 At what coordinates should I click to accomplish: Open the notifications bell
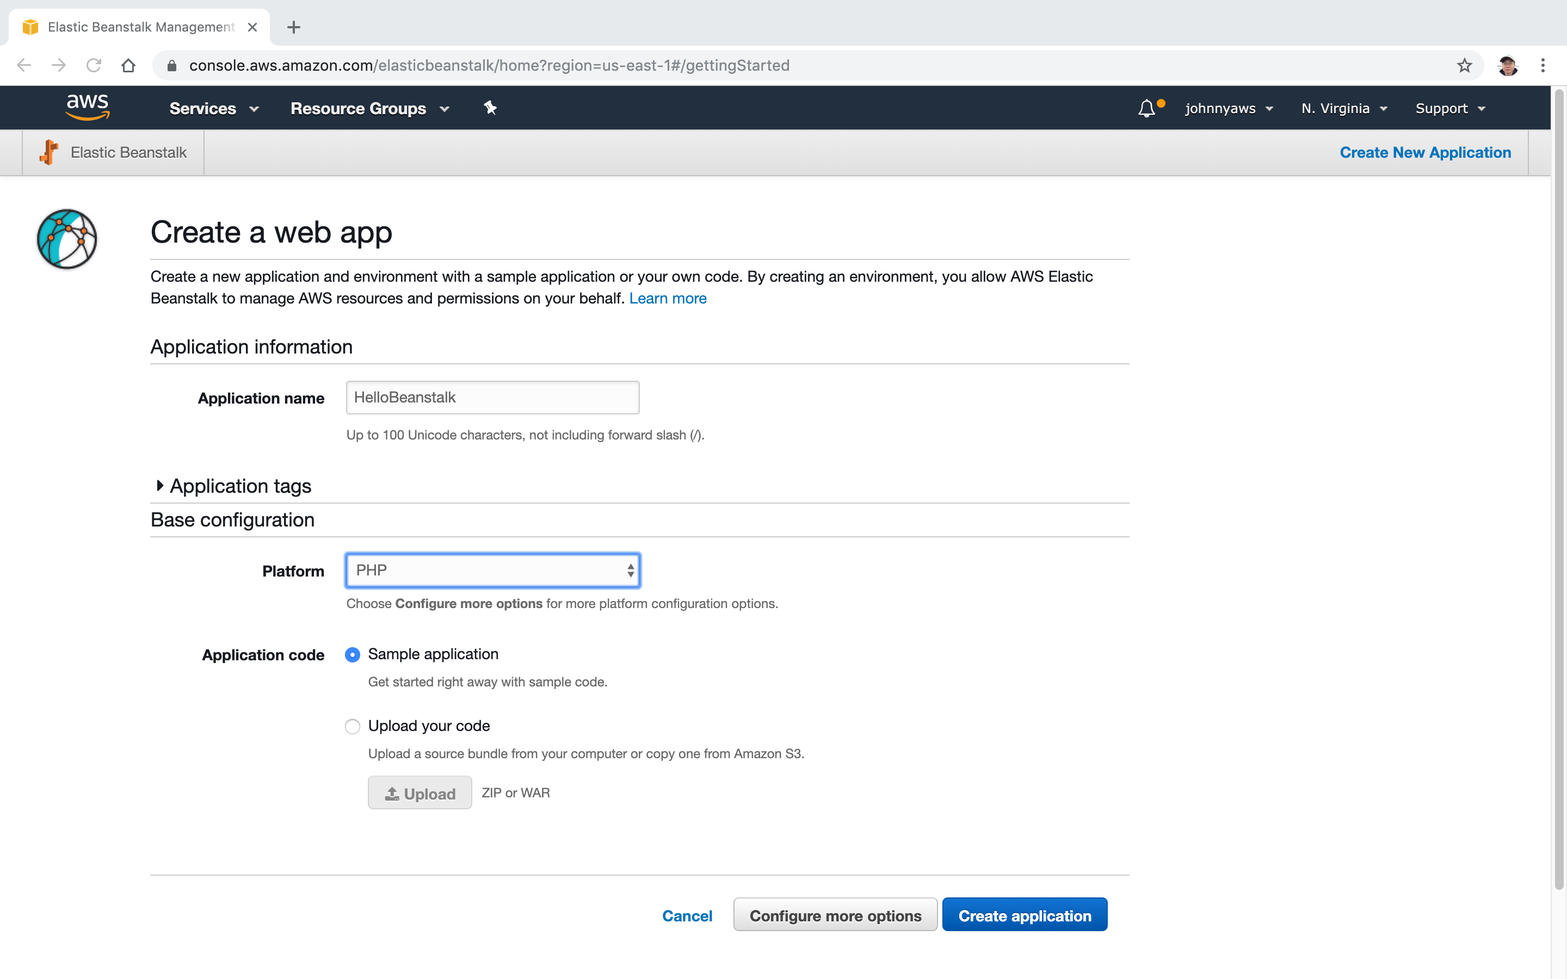(1147, 108)
